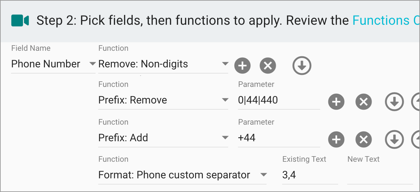Click the teal video camera icon
The width and height of the screenshot is (420, 192).
[19, 20]
